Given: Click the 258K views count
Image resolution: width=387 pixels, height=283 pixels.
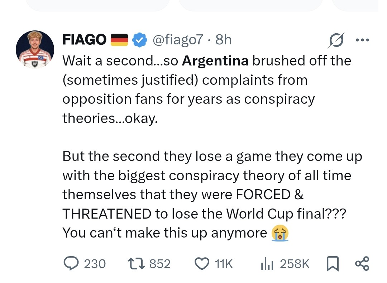Looking at the screenshot, I should [x=295, y=264].
